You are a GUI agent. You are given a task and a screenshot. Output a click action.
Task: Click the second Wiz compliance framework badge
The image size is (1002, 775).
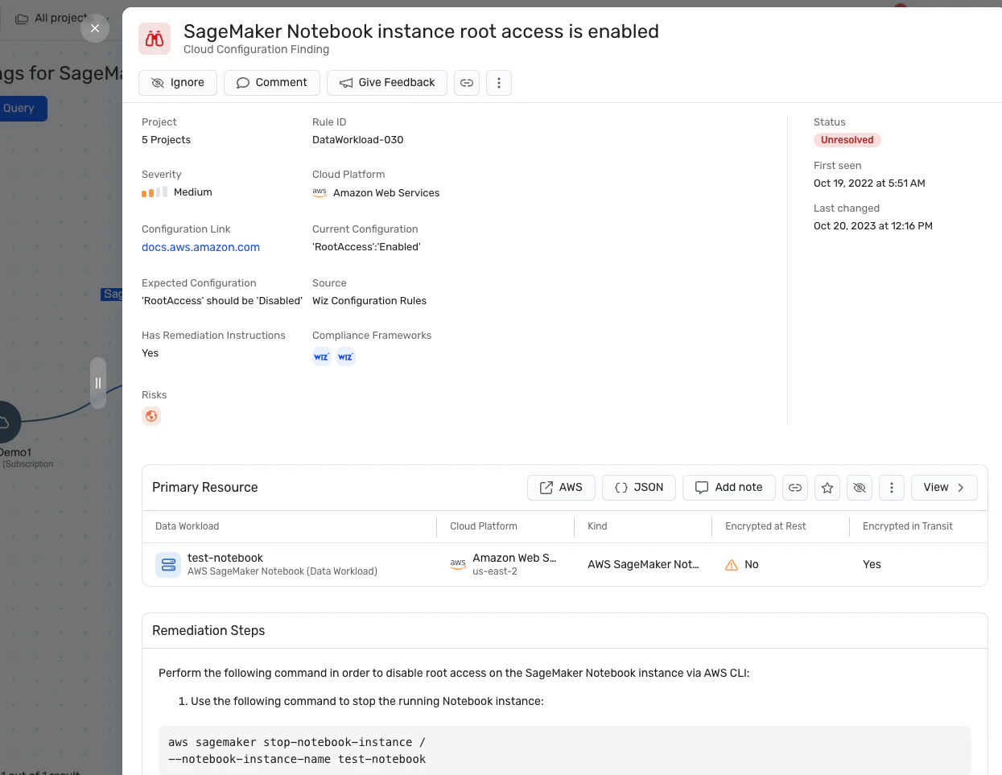click(346, 357)
